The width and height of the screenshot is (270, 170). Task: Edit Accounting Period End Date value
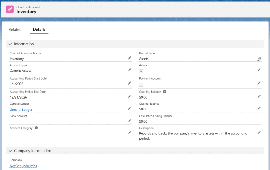tap(129, 96)
